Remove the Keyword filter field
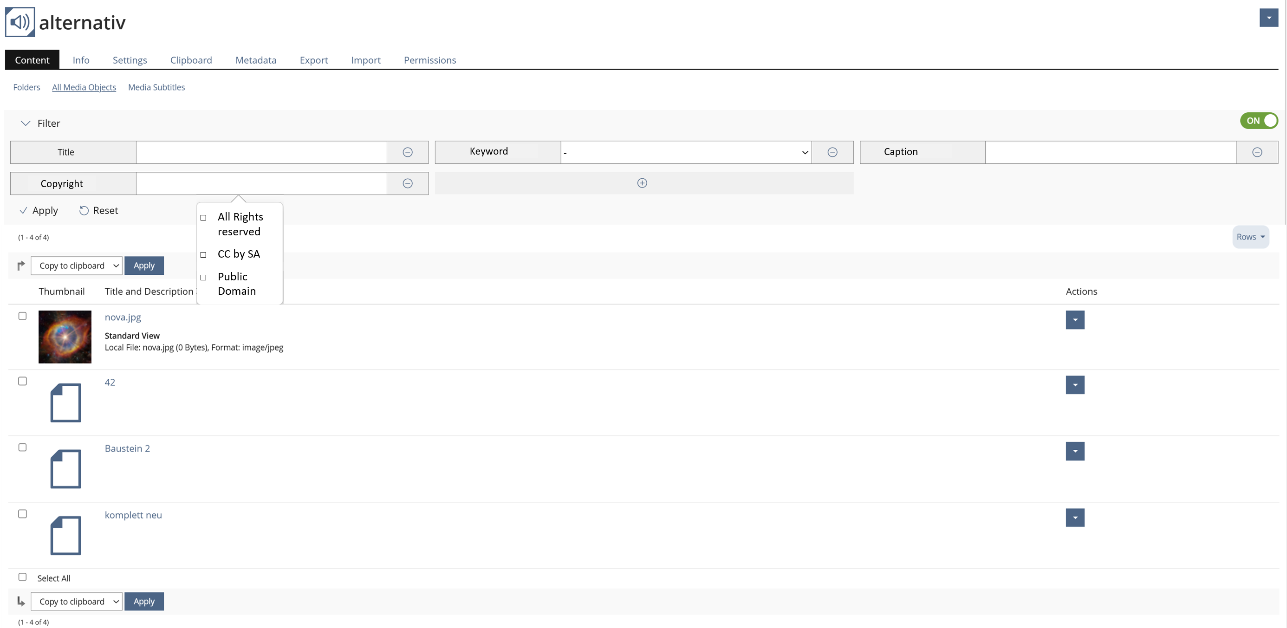Viewport: 1287px width, 628px height. point(832,152)
